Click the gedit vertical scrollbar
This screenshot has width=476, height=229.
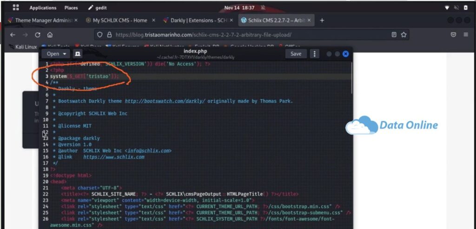coord(351,78)
